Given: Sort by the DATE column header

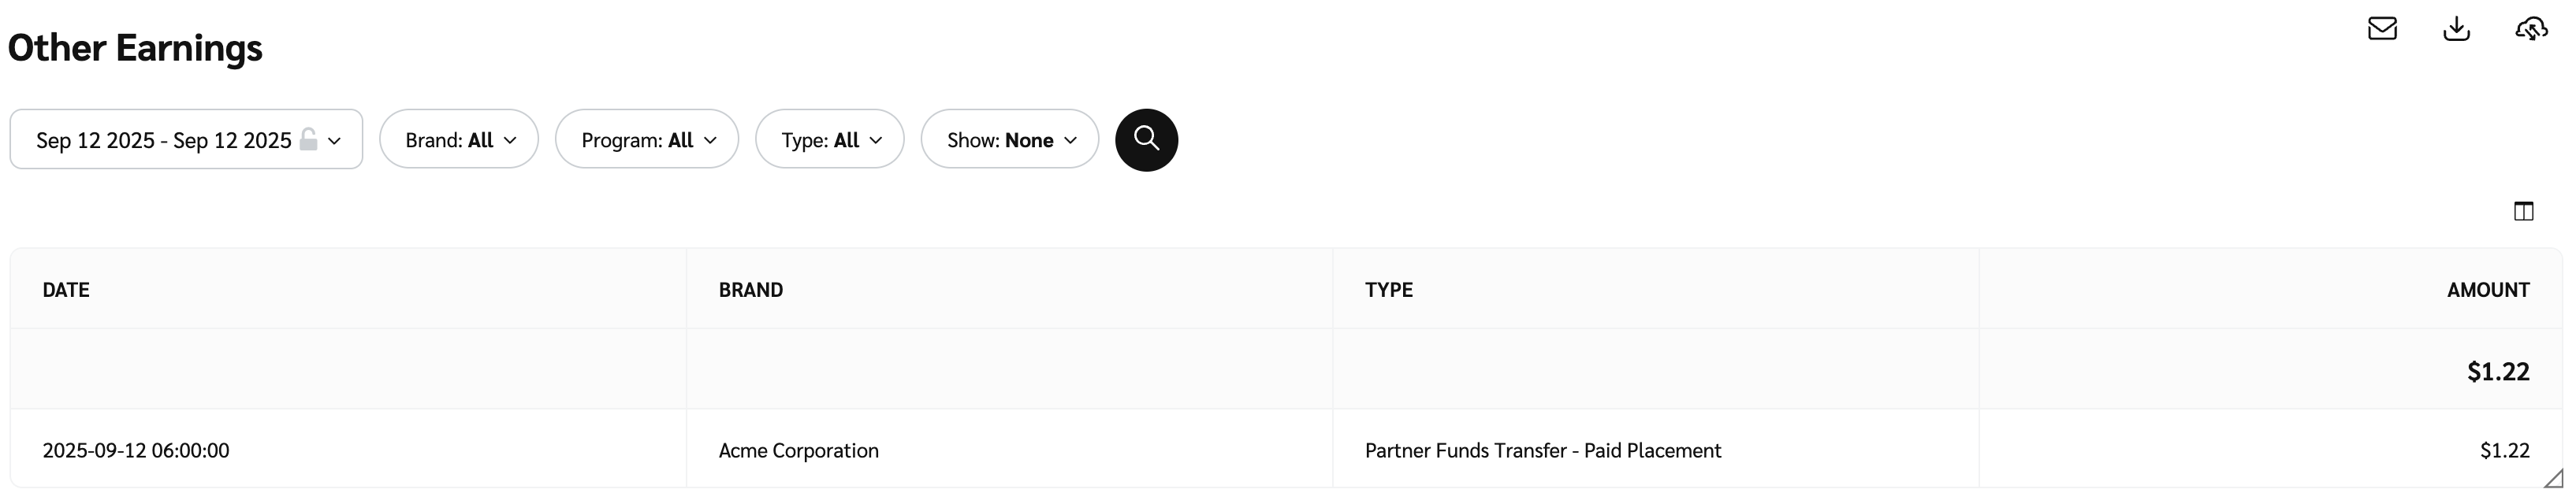Looking at the screenshot, I should [x=66, y=290].
